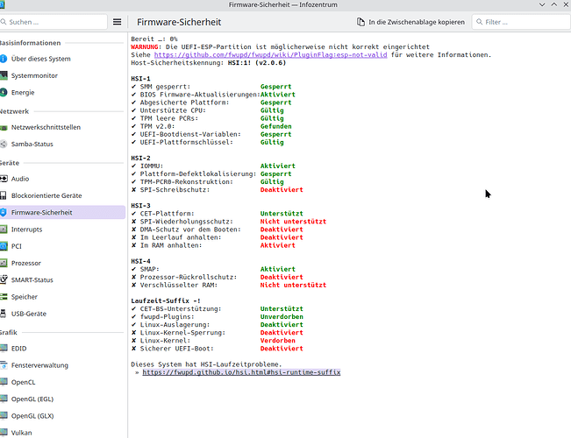Click the OpenGL (EGL) icon

tap(4, 399)
